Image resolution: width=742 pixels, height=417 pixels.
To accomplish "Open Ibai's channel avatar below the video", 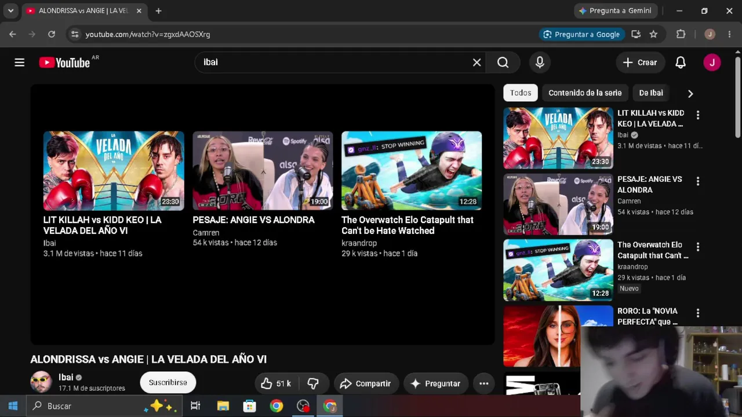I will click(x=41, y=382).
